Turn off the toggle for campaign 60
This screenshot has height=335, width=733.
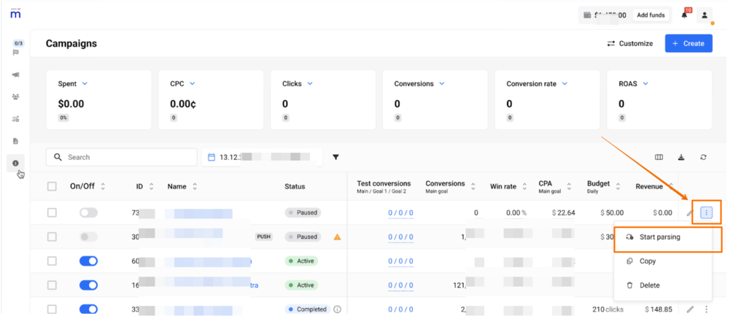tap(88, 261)
